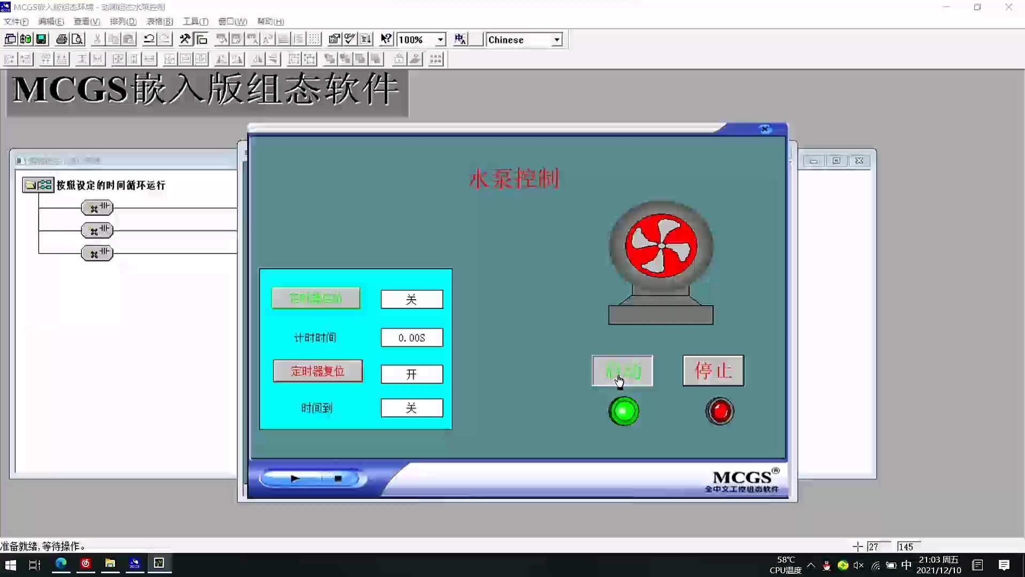Open the Chinese language dropdown
Screen dimensions: 1025x577
click(556, 39)
